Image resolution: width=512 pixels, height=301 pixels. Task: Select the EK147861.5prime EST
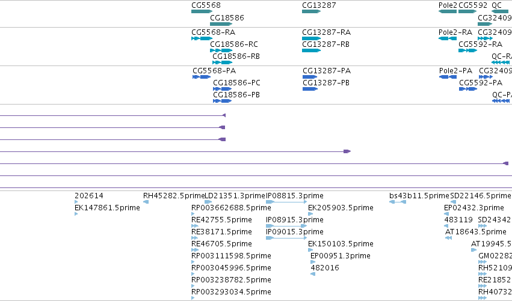coord(76,214)
